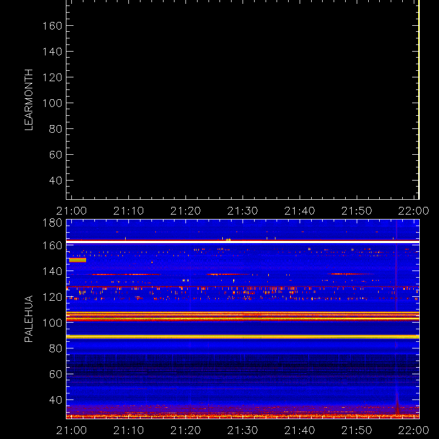
Task: Click the 21:30 time label under Palehua plot
Action: 243,430
